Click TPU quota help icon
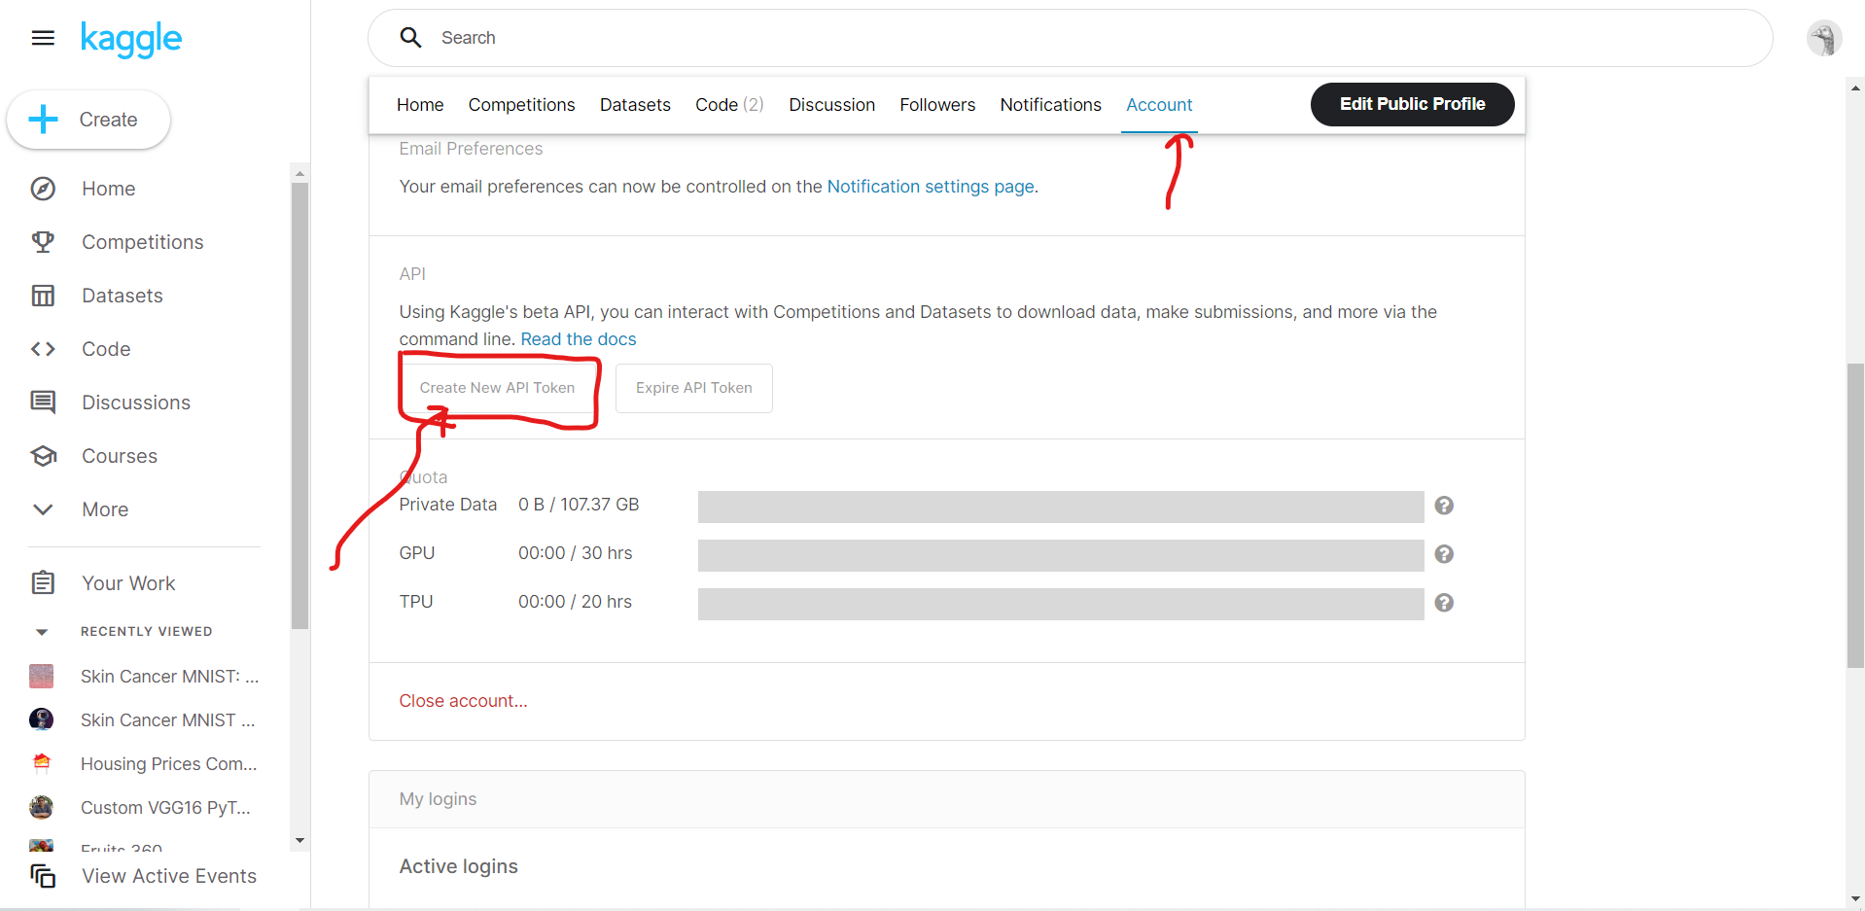Screen dimensions: 1865x911 click(x=1444, y=603)
